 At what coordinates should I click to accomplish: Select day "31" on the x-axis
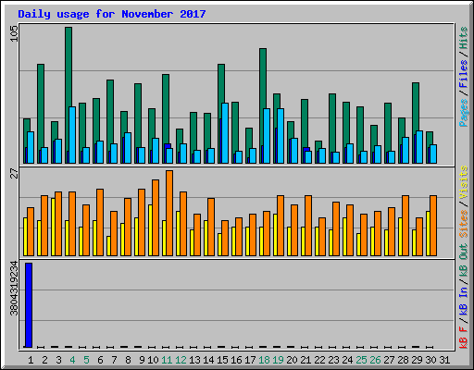(444, 360)
